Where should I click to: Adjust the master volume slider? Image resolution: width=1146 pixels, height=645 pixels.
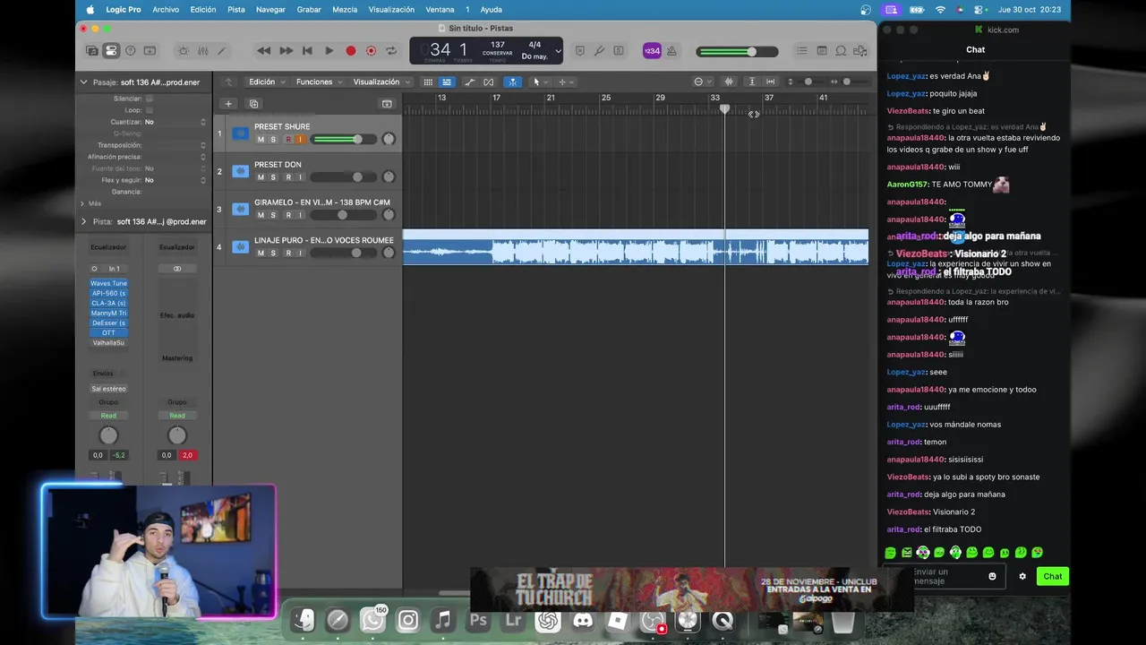pos(739,51)
